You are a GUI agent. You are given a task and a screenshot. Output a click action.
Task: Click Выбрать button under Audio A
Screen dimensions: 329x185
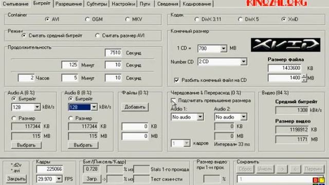(26, 145)
